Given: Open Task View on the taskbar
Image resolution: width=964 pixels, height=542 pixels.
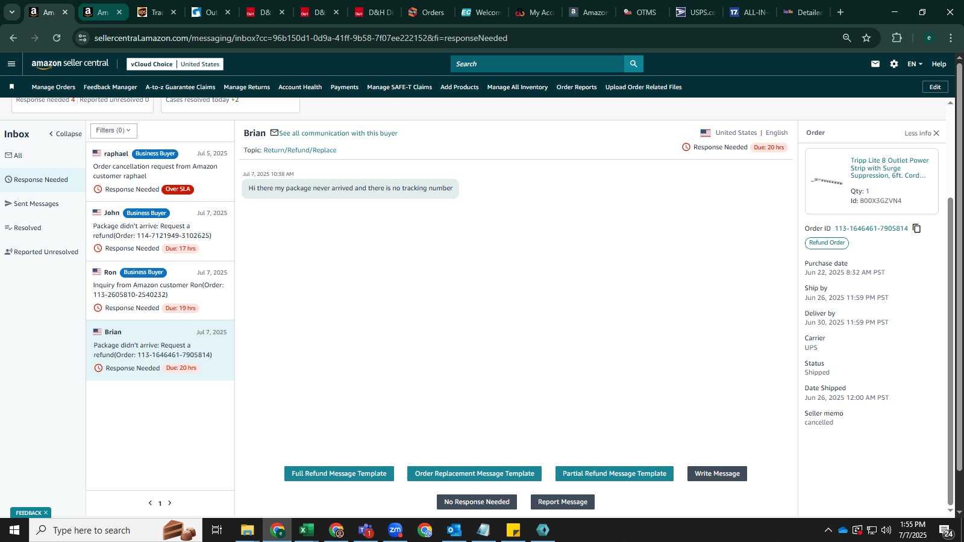Looking at the screenshot, I should tap(217, 530).
